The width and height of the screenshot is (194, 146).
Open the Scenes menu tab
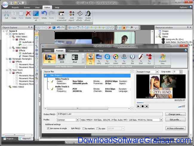[27, 7]
